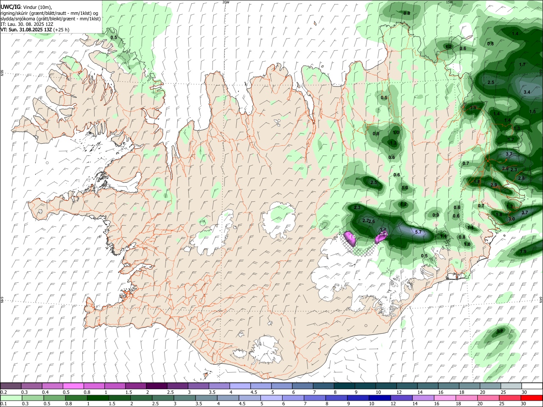Click the '1.3' precipitation value in the east

pos(517,128)
